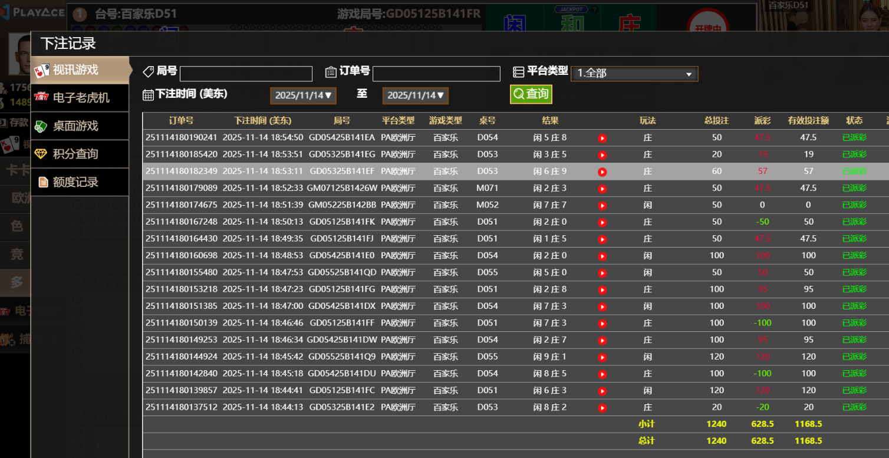Click the 局号 input field
889x458 pixels.
(x=246, y=74)
